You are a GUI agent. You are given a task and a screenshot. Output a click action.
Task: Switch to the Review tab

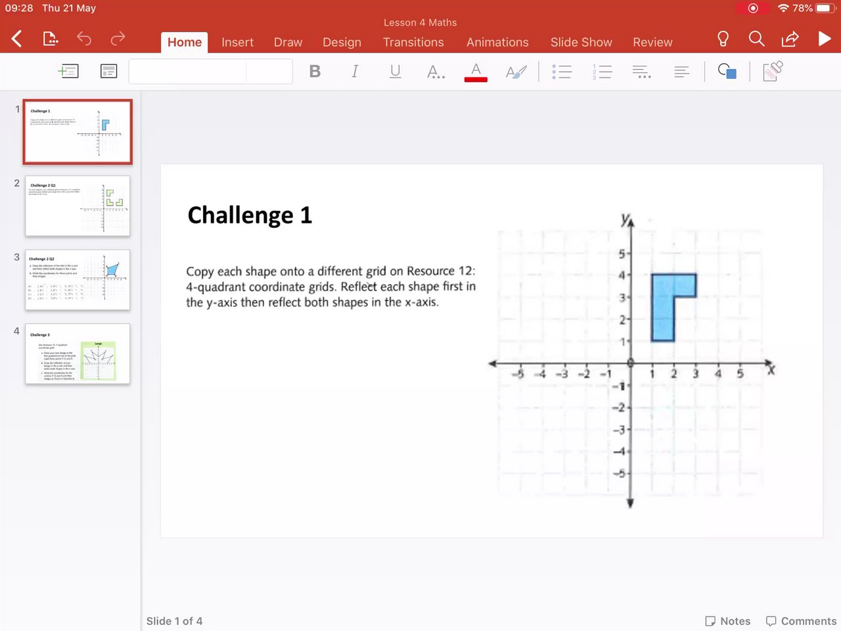652,42
